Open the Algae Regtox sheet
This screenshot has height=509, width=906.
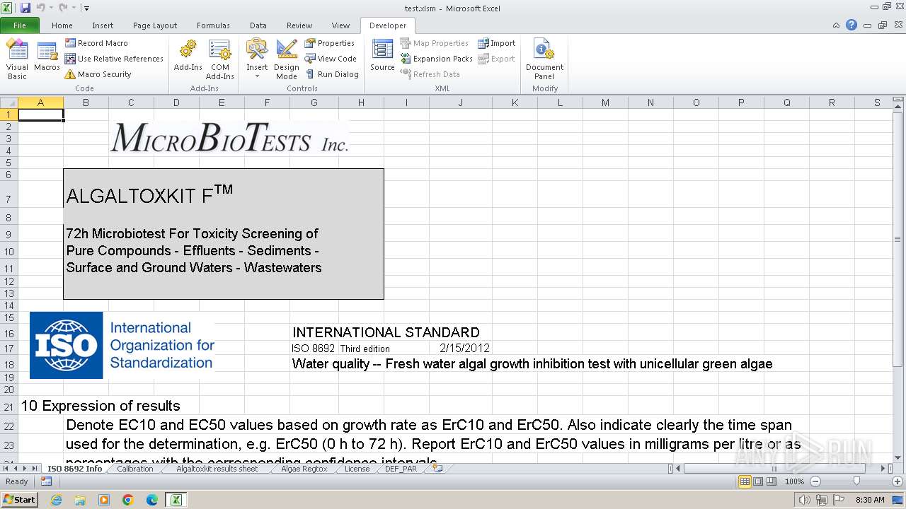(x=304, y=469)
